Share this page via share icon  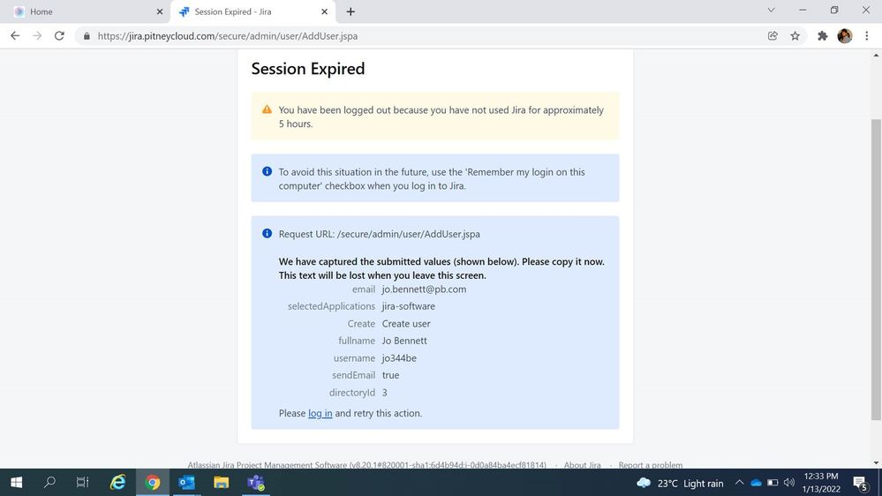coord(773,36)
